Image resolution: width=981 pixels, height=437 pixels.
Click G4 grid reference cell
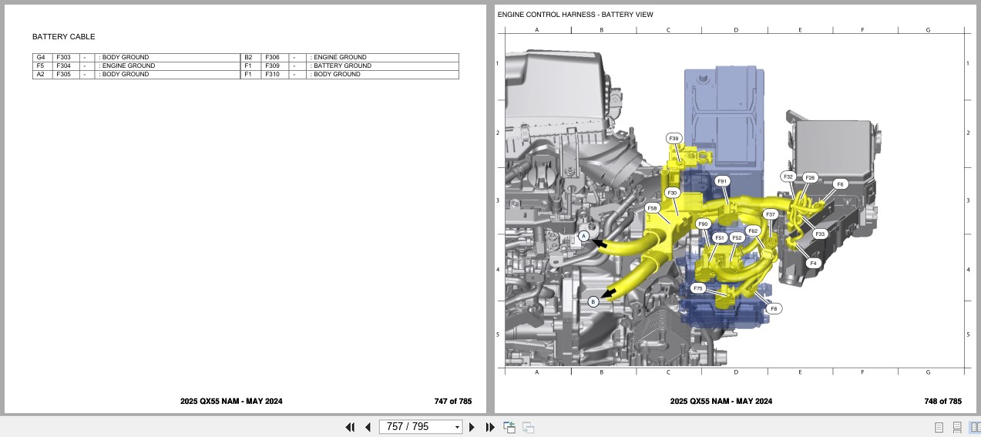coord(41,57)
